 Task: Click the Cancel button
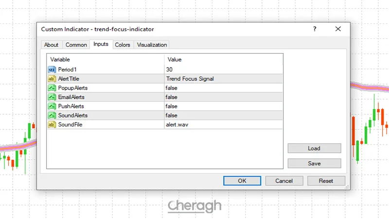(x=284, y=181)
